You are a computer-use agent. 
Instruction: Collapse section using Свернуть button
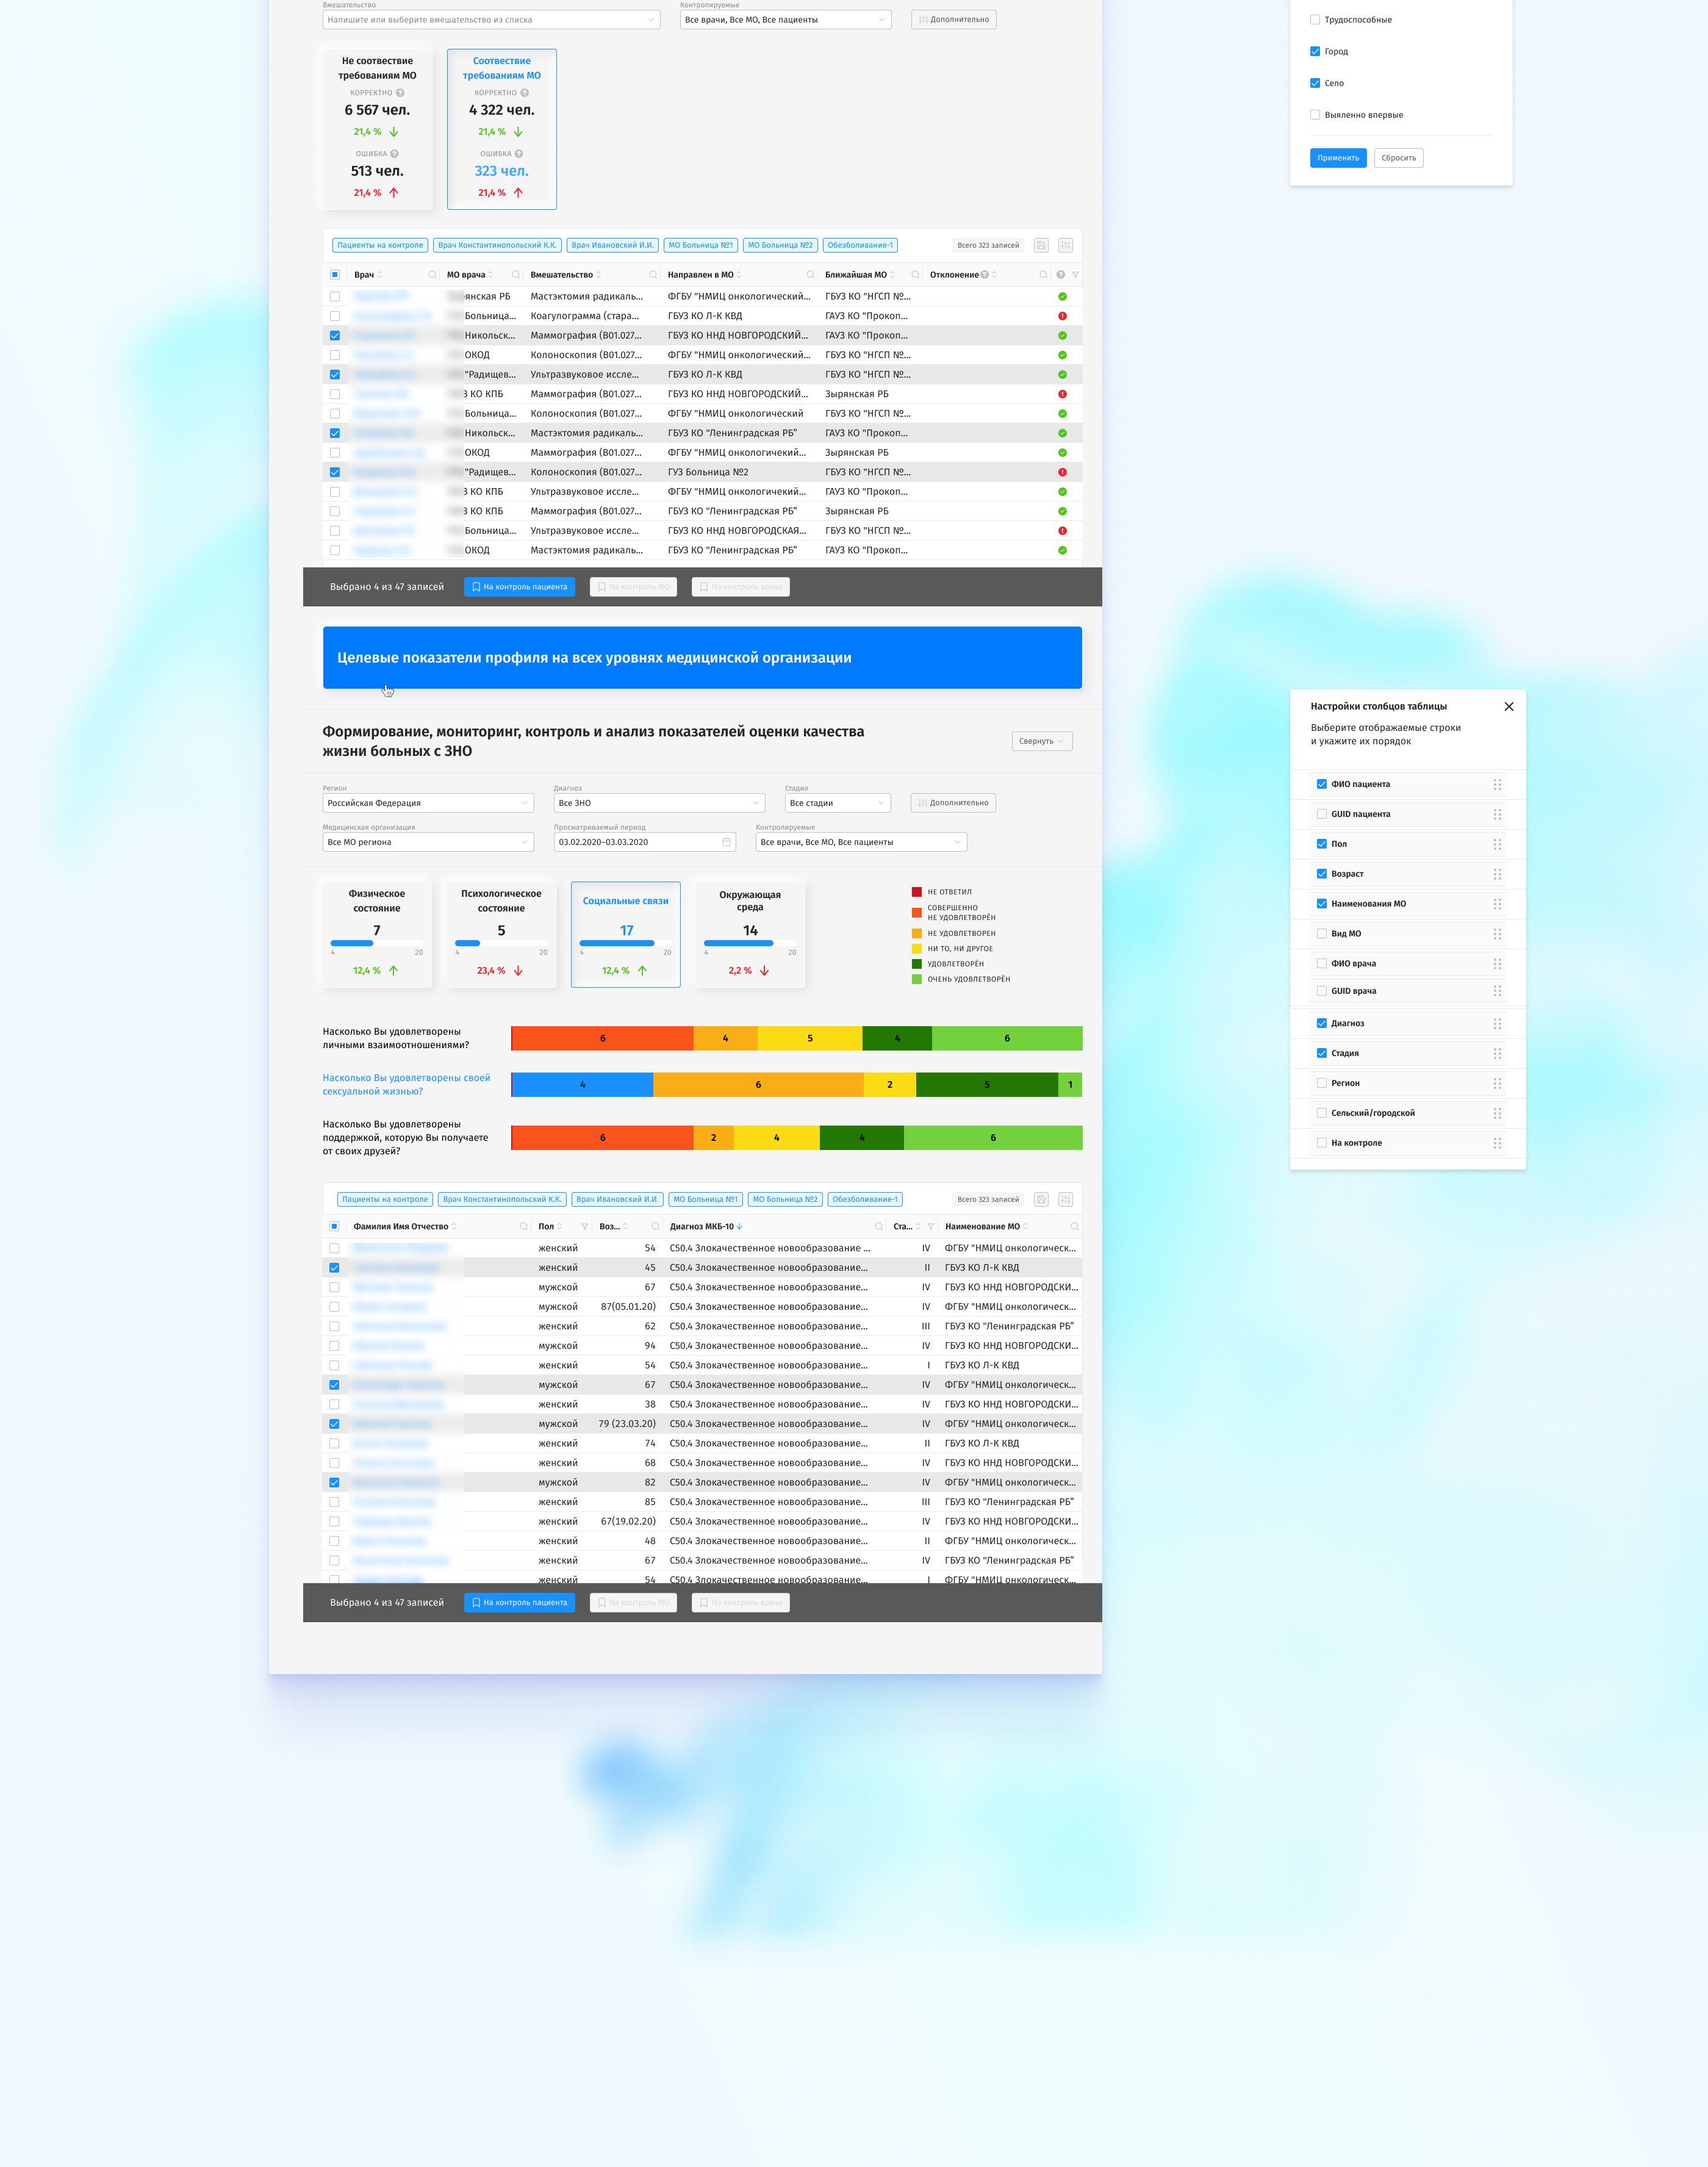(1041, 741)
